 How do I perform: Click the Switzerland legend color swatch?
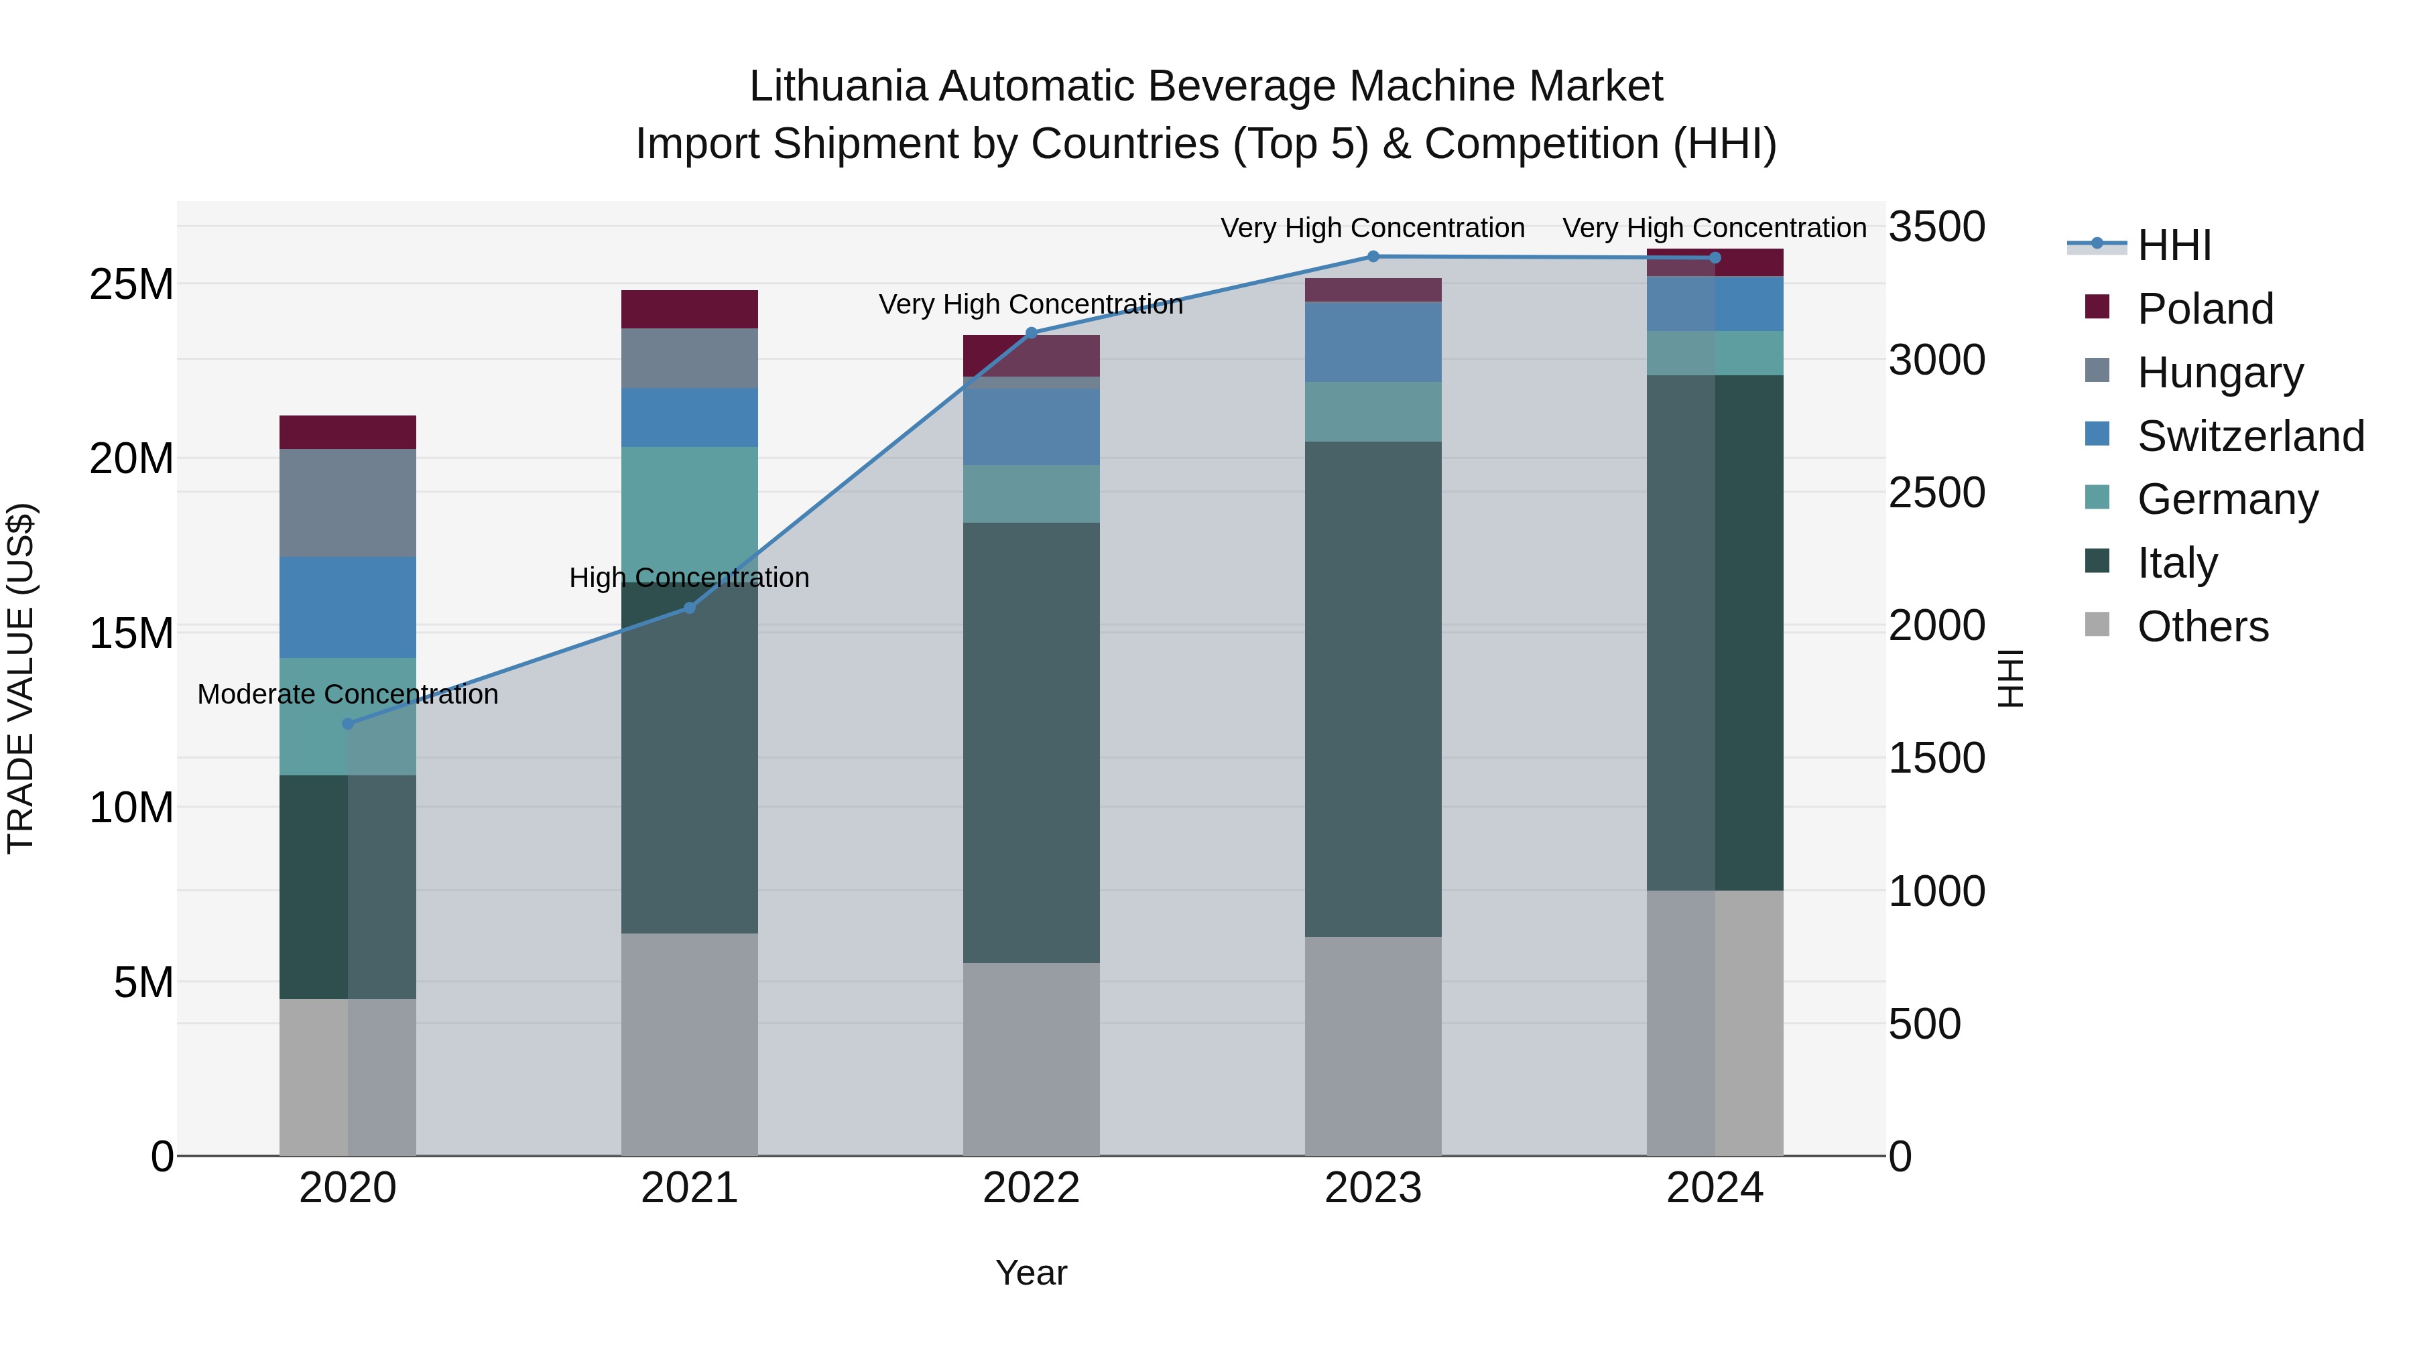tap(2097, 434)
